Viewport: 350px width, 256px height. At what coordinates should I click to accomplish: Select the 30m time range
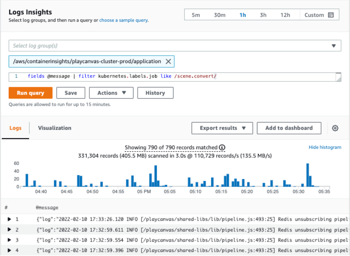click(x=220, y=15)
